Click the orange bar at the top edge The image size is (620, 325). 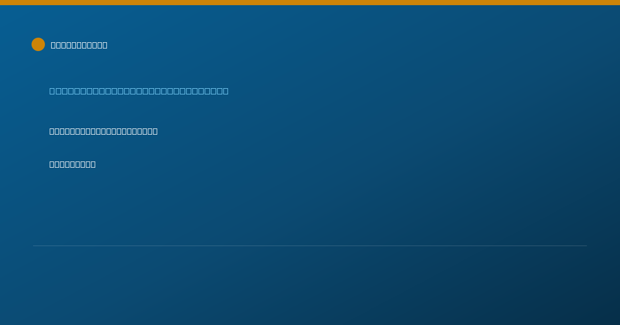(310, 3)
